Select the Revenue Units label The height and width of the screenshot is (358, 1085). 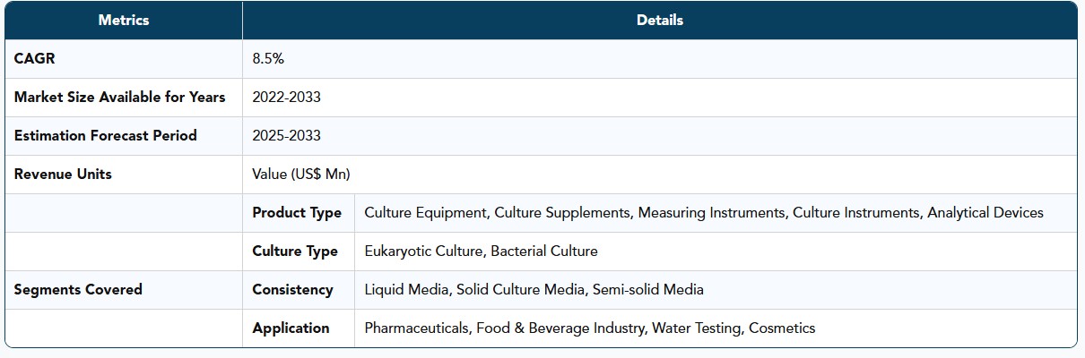tap(63, 174)
